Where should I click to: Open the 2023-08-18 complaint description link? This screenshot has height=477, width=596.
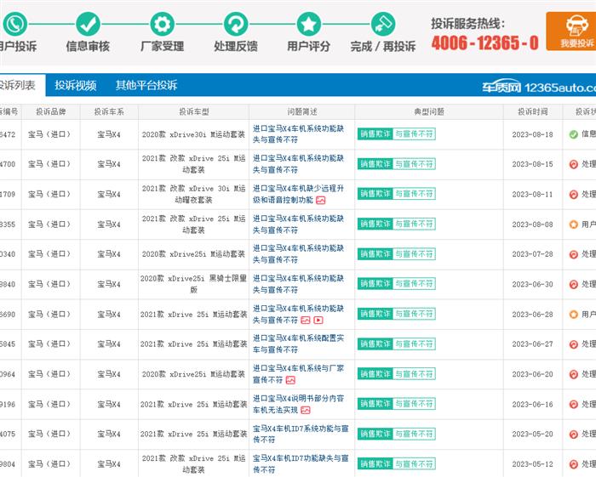(298, 134)
